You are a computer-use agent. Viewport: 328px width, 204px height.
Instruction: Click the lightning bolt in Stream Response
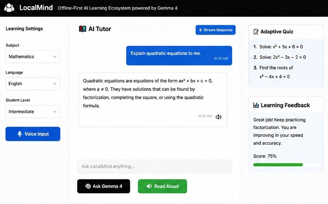point(200,30)
